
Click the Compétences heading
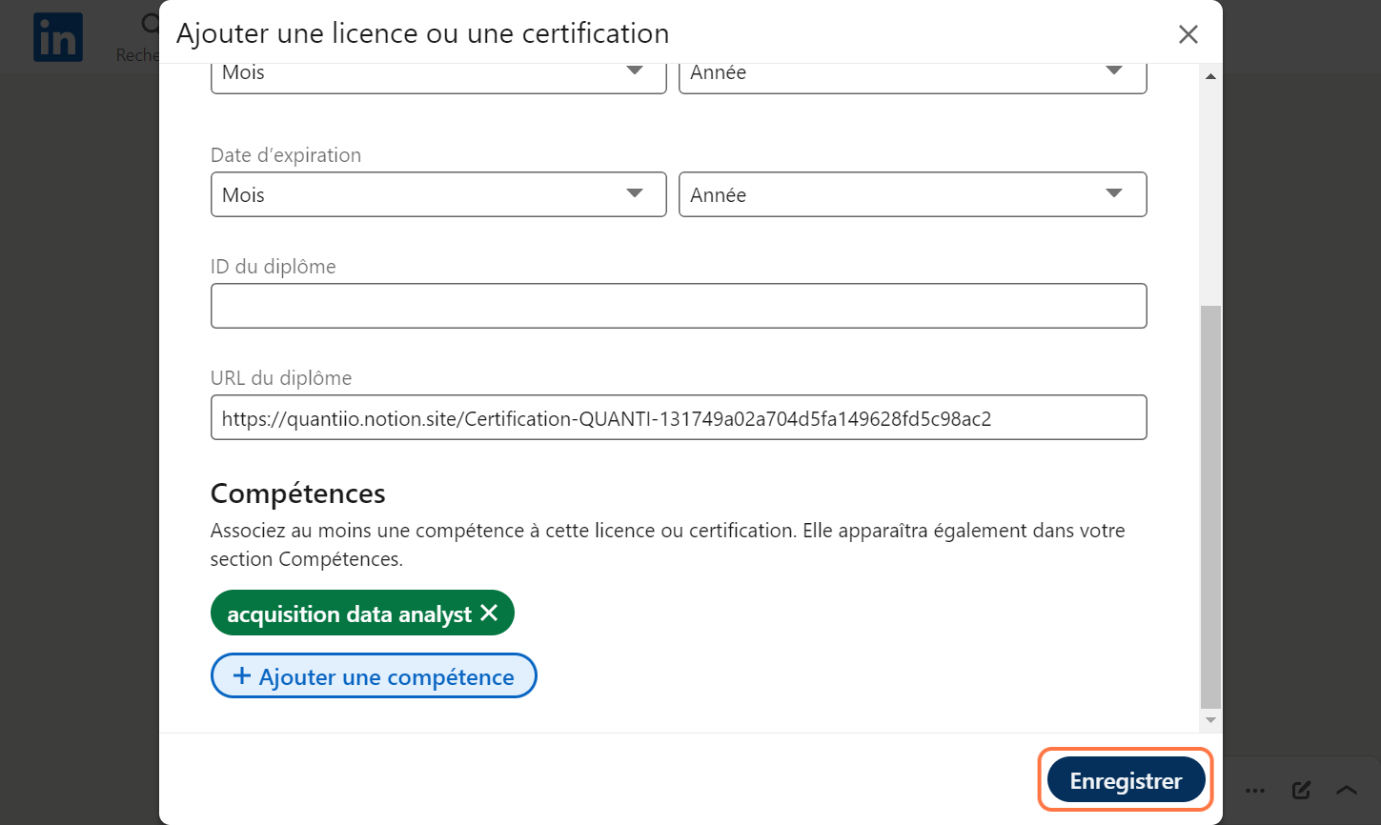click(298, 493)
